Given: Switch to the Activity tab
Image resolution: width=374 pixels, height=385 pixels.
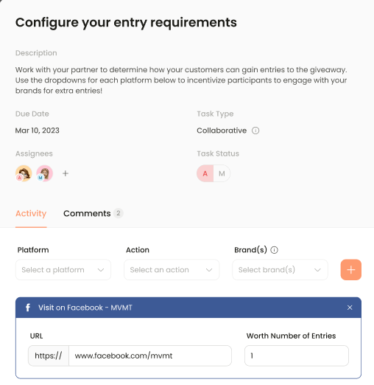Looking at the screenshot, I should pos(31,213).
